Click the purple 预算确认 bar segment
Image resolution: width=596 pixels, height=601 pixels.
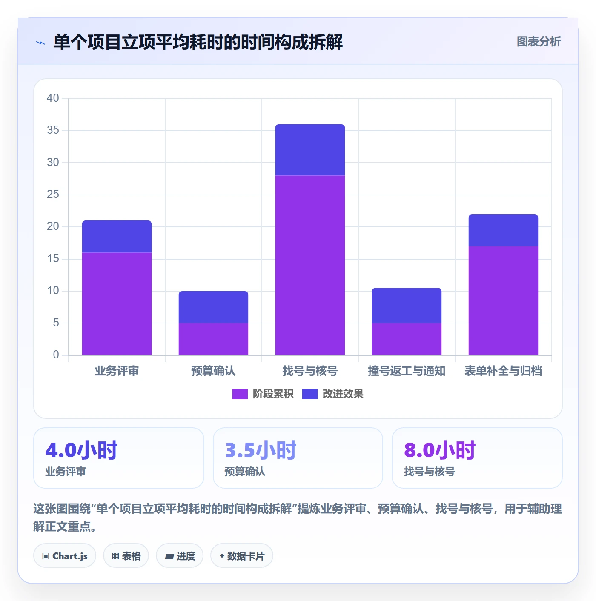pyautogui.click(x=213, y=339)
